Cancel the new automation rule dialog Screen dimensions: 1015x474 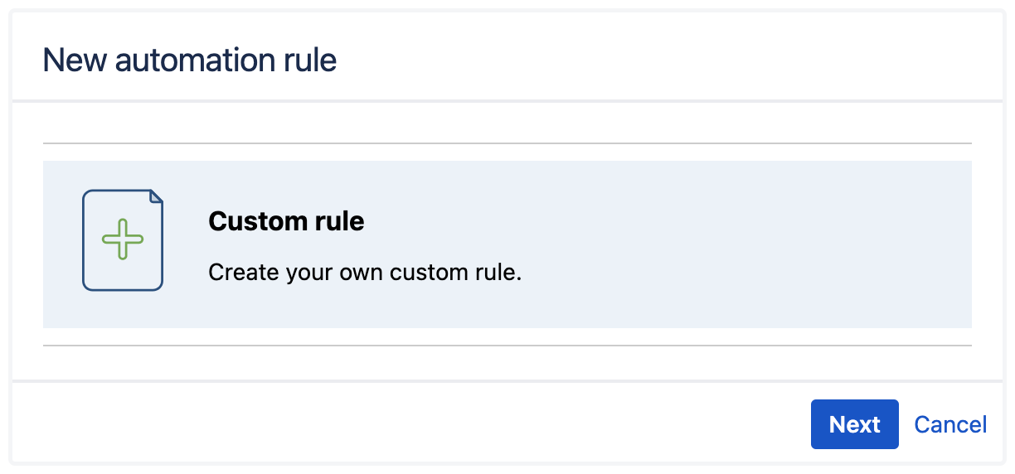coord(950,424)
